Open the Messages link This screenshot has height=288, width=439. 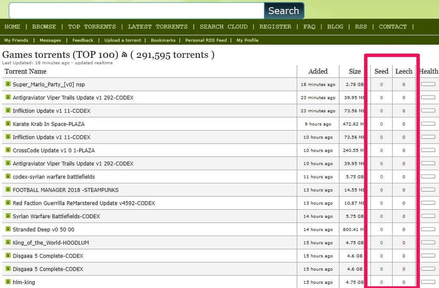tap(50, 40)
